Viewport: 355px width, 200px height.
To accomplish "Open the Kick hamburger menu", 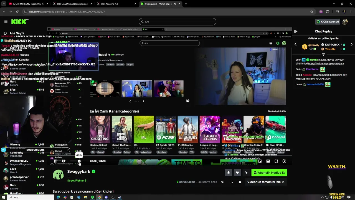I will tap(6, 22).
